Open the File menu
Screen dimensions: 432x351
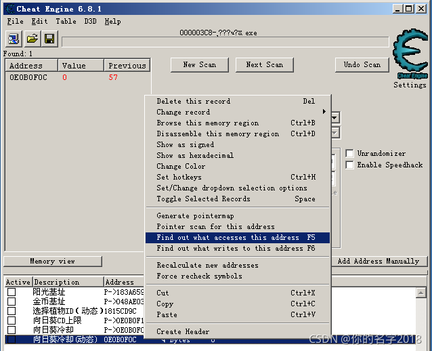pyautogui.click(x=15, y=21)
